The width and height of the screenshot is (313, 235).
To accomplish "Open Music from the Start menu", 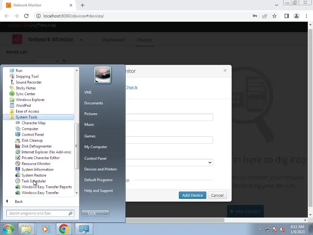I will [x=89, y=125].
